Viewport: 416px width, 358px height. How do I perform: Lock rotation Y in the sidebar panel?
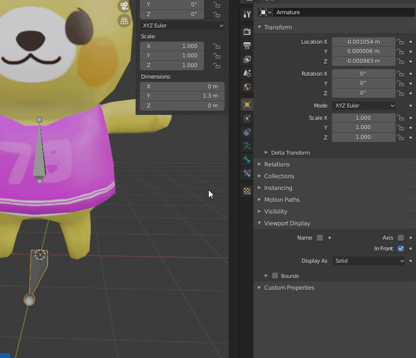(x=217, y=5)
